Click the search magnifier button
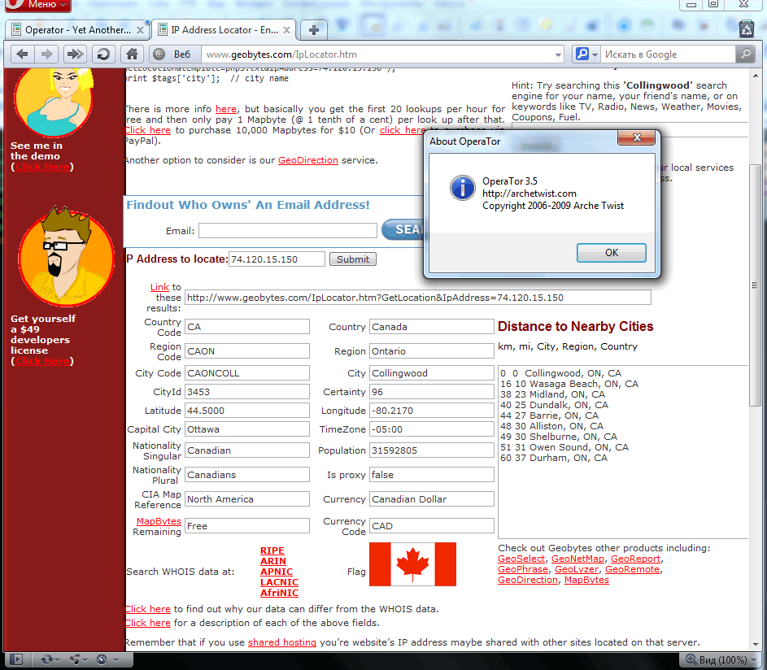 click(x=745, y=54)
